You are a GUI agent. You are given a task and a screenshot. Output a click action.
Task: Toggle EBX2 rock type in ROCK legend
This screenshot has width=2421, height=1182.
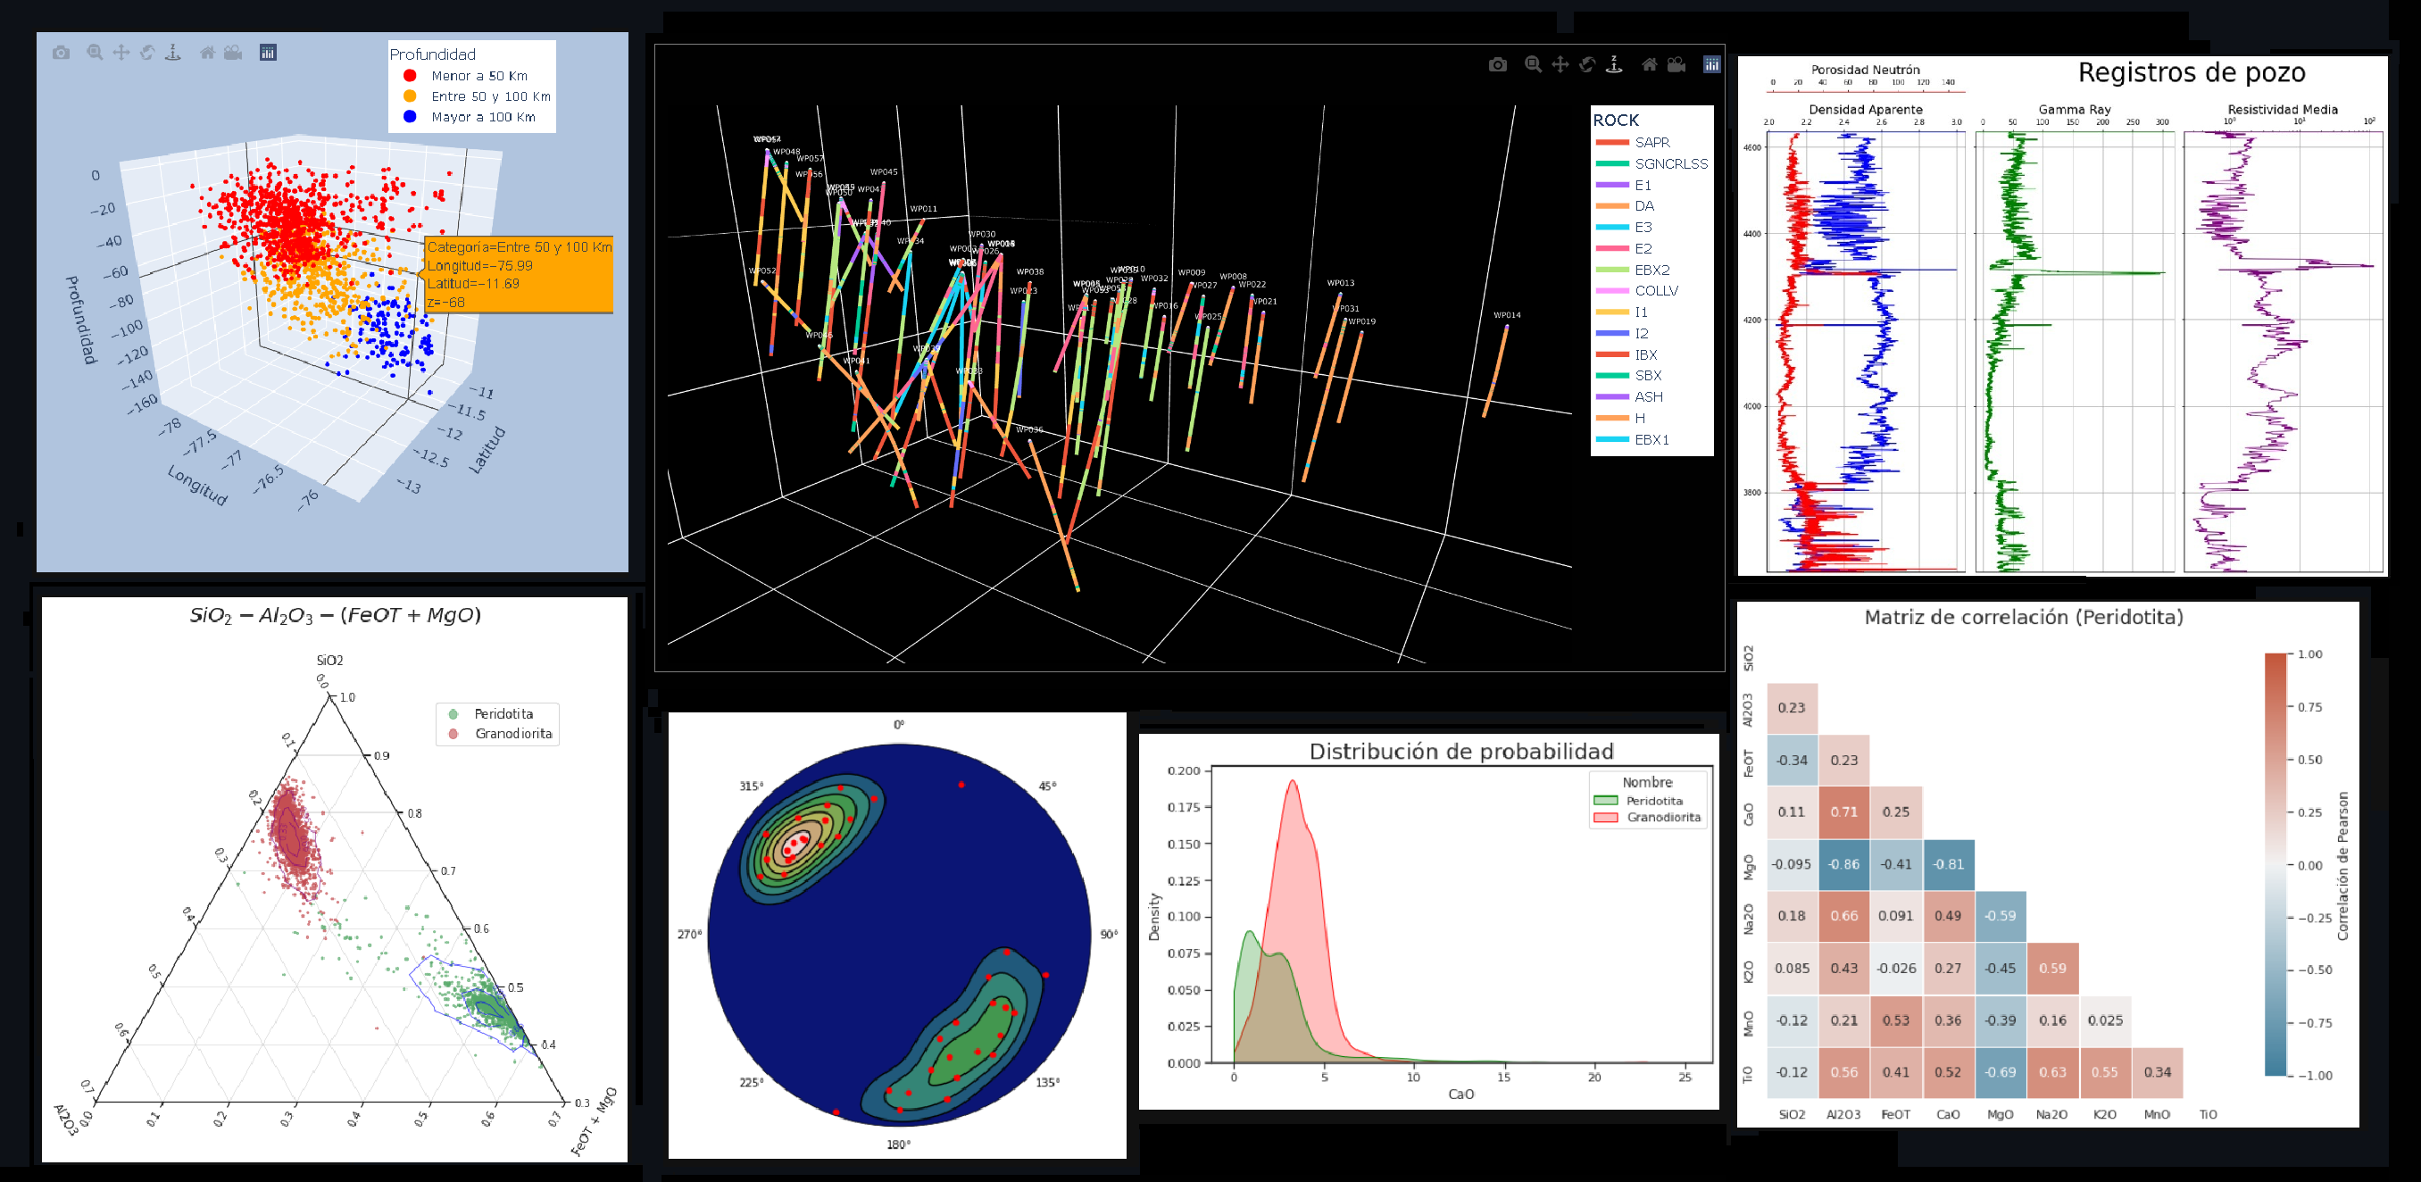(1651, 271)
